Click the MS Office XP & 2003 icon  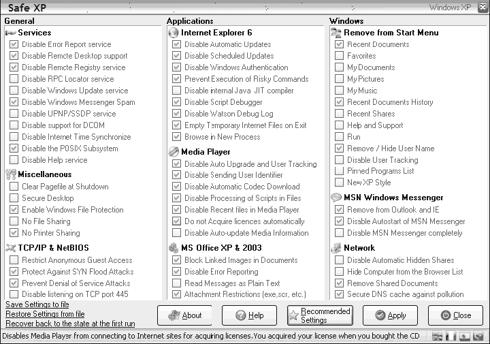[174, 248]
